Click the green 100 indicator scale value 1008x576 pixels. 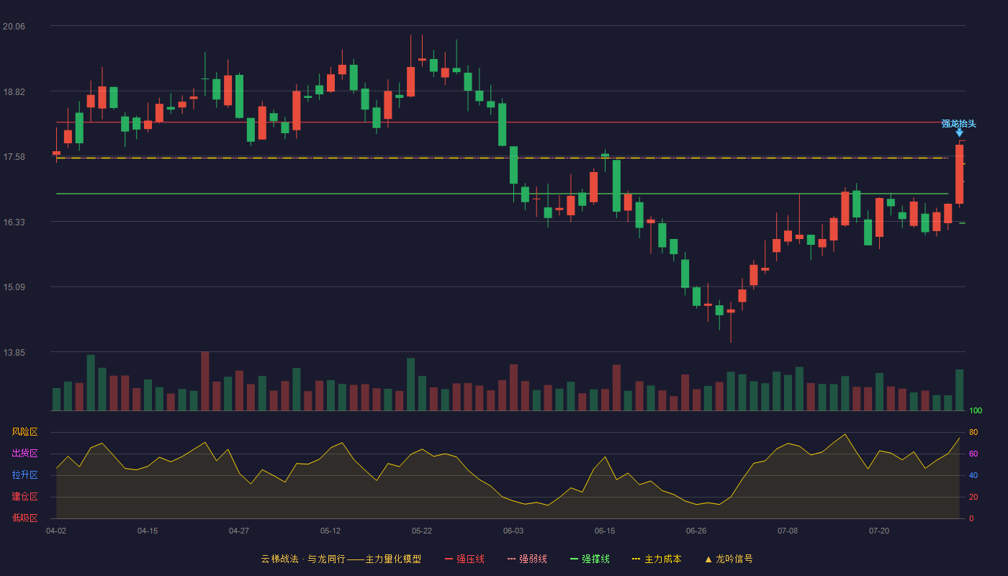(x=976, y=411)
